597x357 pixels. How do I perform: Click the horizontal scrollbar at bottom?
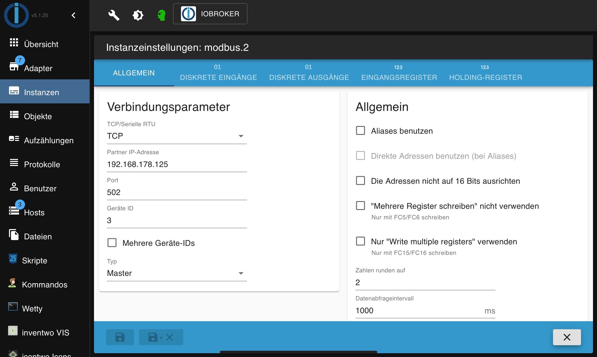(x=298, y=352)
